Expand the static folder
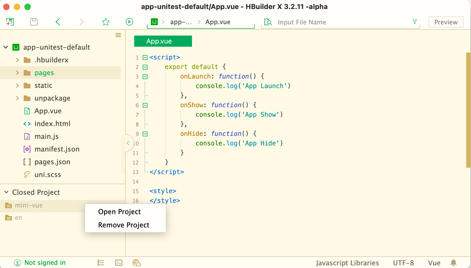This screenshot has width=471, height=268. pyautogui.click(x=18, y=85)
